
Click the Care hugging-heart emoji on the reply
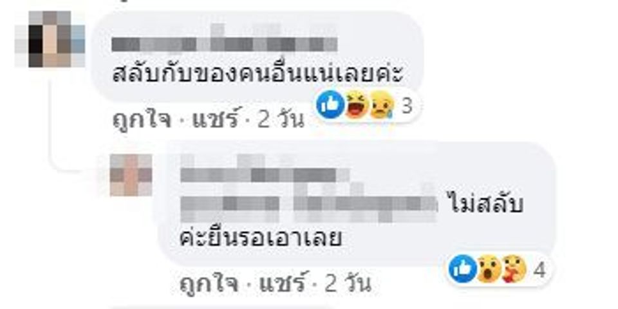(515, 270)
